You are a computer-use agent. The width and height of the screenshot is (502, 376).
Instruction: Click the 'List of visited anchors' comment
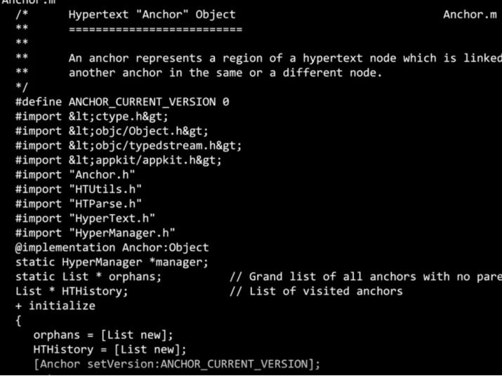point(326,291)
